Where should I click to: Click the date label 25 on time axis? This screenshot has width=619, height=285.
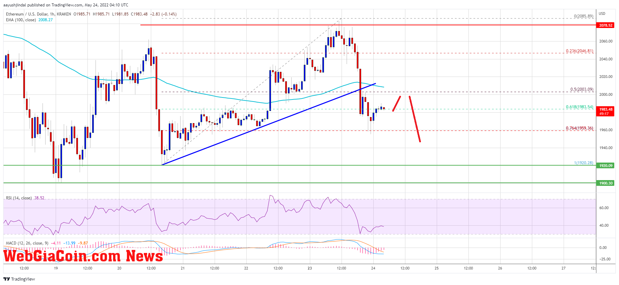[x=437, y=268]
